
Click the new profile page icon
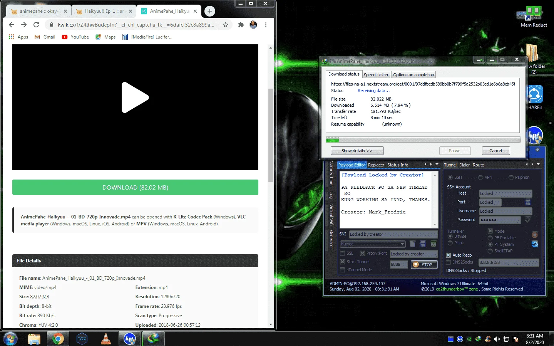click(x=412, y=244)
